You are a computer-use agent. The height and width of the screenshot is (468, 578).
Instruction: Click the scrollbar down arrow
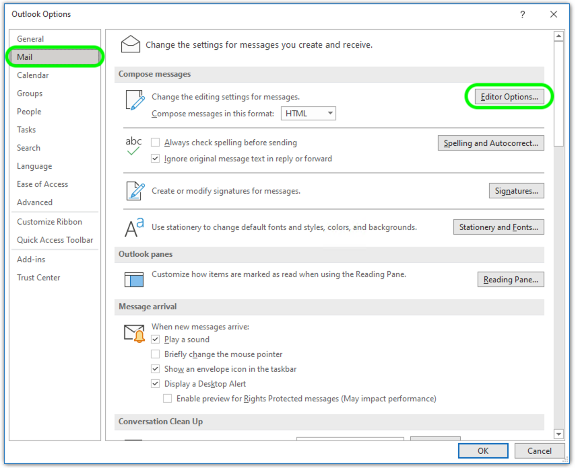point(558,434)
